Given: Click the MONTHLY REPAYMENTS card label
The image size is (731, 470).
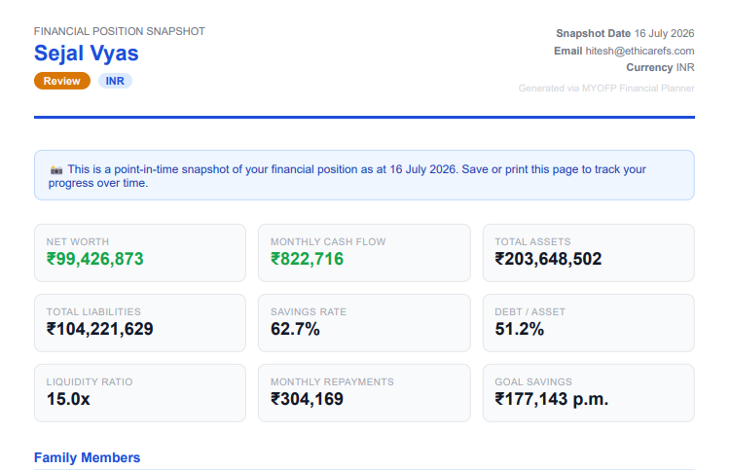Looking at the screenshot, I should 332,381.
